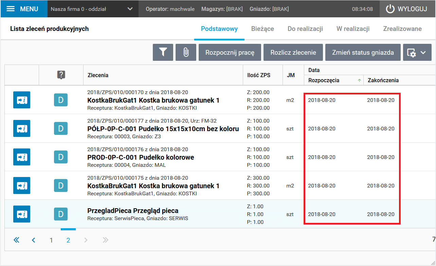Go to first page double-arrow
This screenshot has height=266, width=436.
point(16,240)
